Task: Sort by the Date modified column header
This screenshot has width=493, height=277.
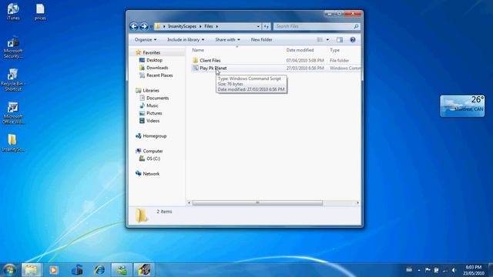Action: tap(300, 50)
